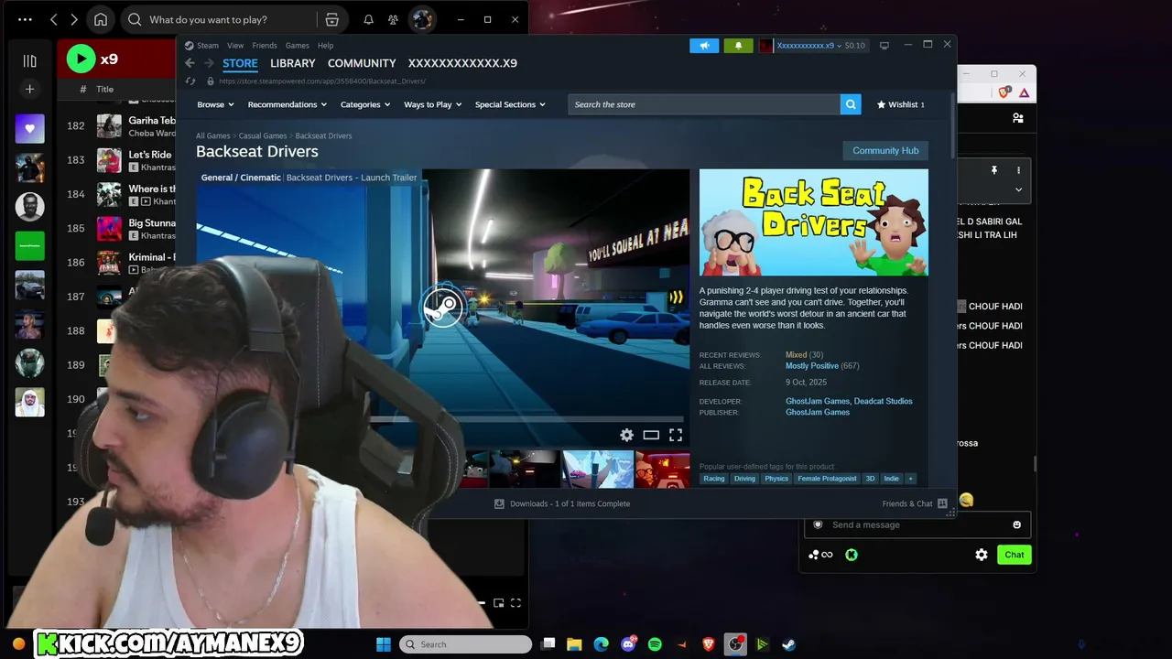The height and width of the screenshot is (659, 1172).
Task: Open the Female Protagonist tag
Action: pos(827,479)
